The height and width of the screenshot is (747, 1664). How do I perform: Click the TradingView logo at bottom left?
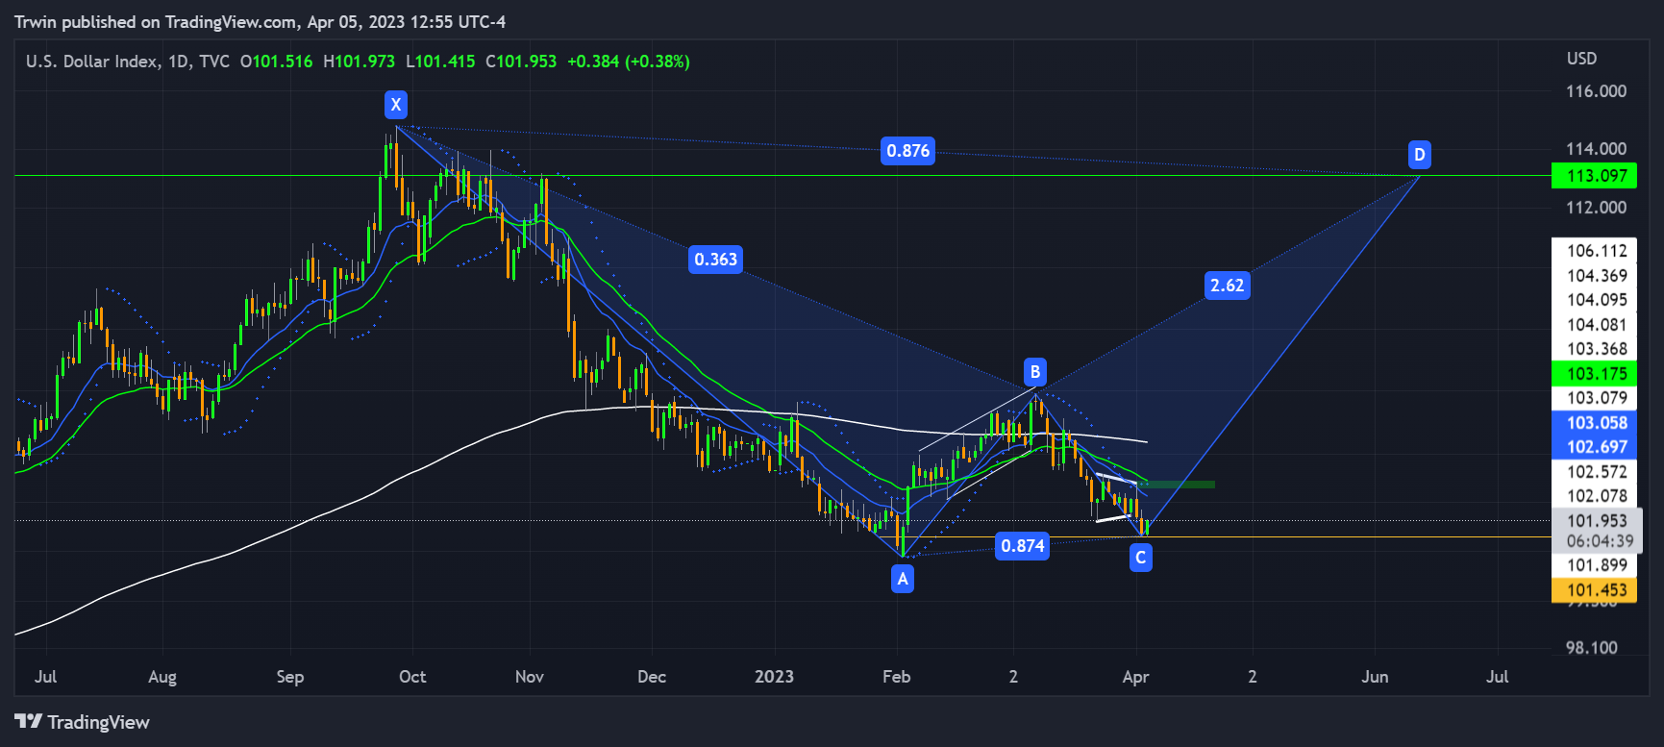click(83, 722)
